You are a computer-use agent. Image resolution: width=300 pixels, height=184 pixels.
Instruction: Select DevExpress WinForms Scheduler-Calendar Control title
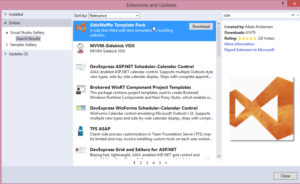144,108
